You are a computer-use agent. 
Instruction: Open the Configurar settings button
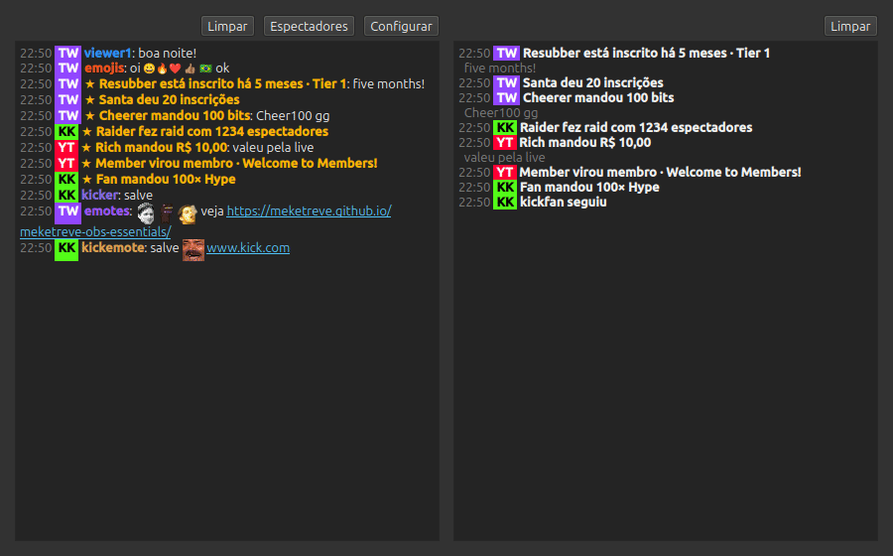pyautogui.click(x=401, y=26)
